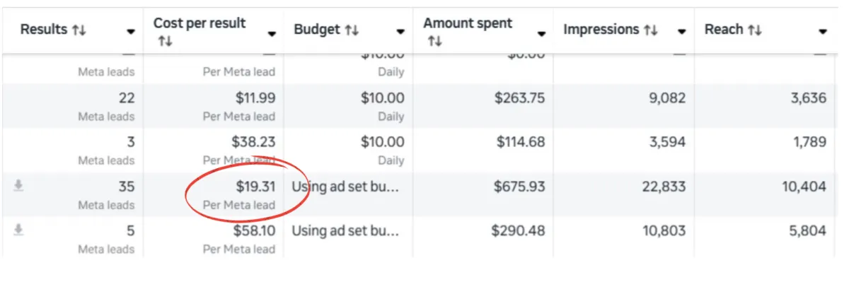Click download icon in the 5 leads row
Image resolution: width=849 pixels, height=294 pixels.
tap(19, 230)
